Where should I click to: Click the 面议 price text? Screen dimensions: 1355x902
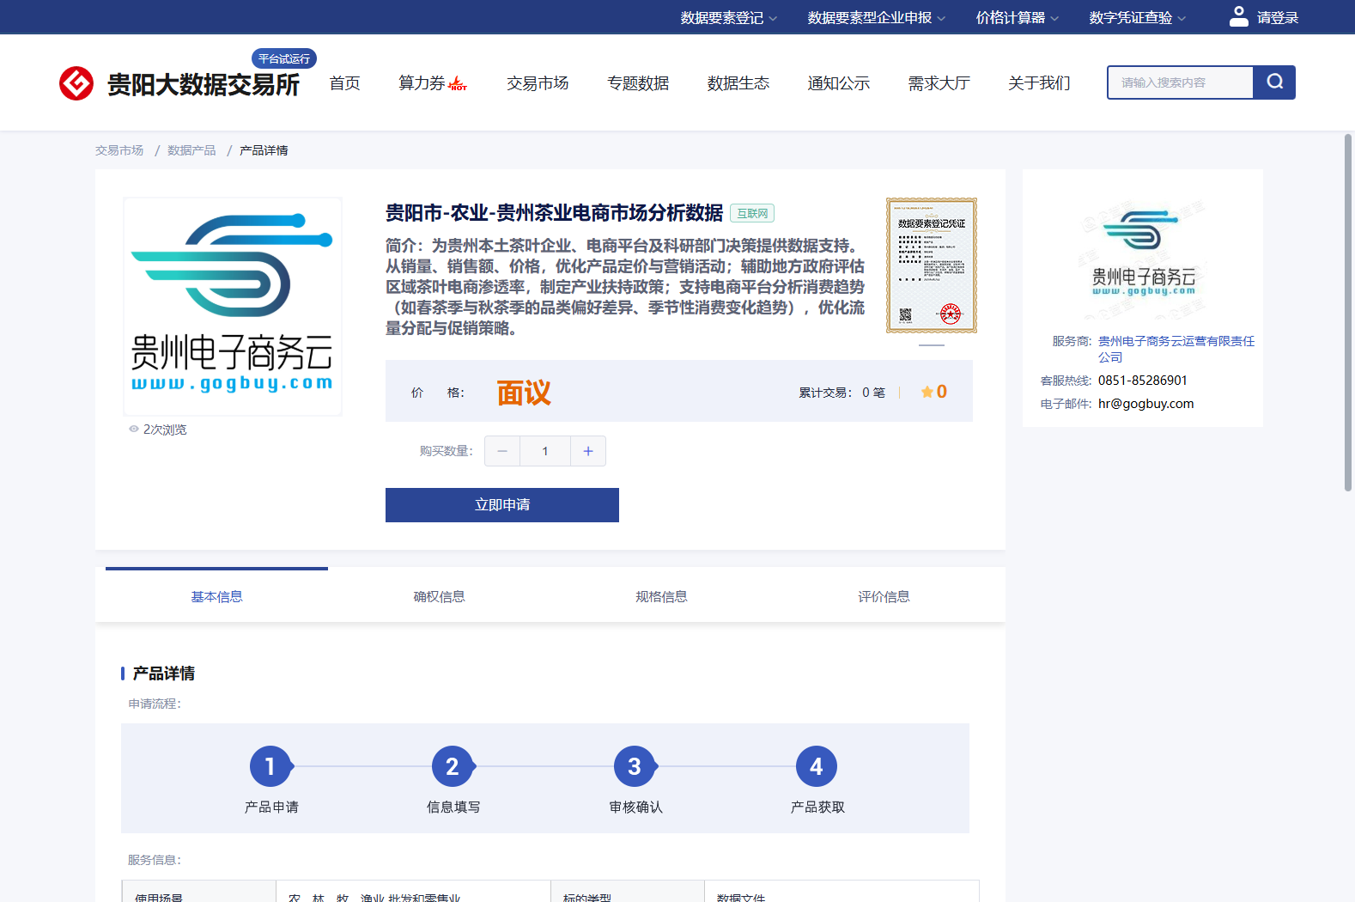tap(524, 393)
